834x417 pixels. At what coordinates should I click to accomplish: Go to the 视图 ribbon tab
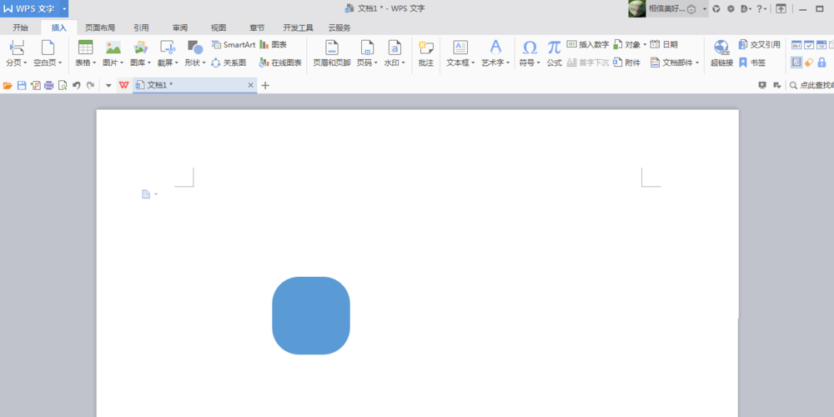click(x=219, y=28)
